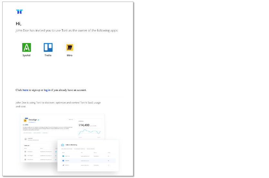
Task: Open the SysAid app icon
Action: click(x=27, y=48)
